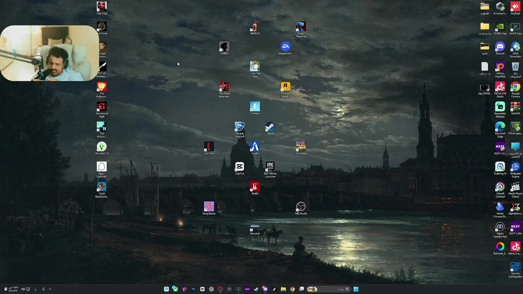Open the EA app installer icon

click(x=285, y=48)
